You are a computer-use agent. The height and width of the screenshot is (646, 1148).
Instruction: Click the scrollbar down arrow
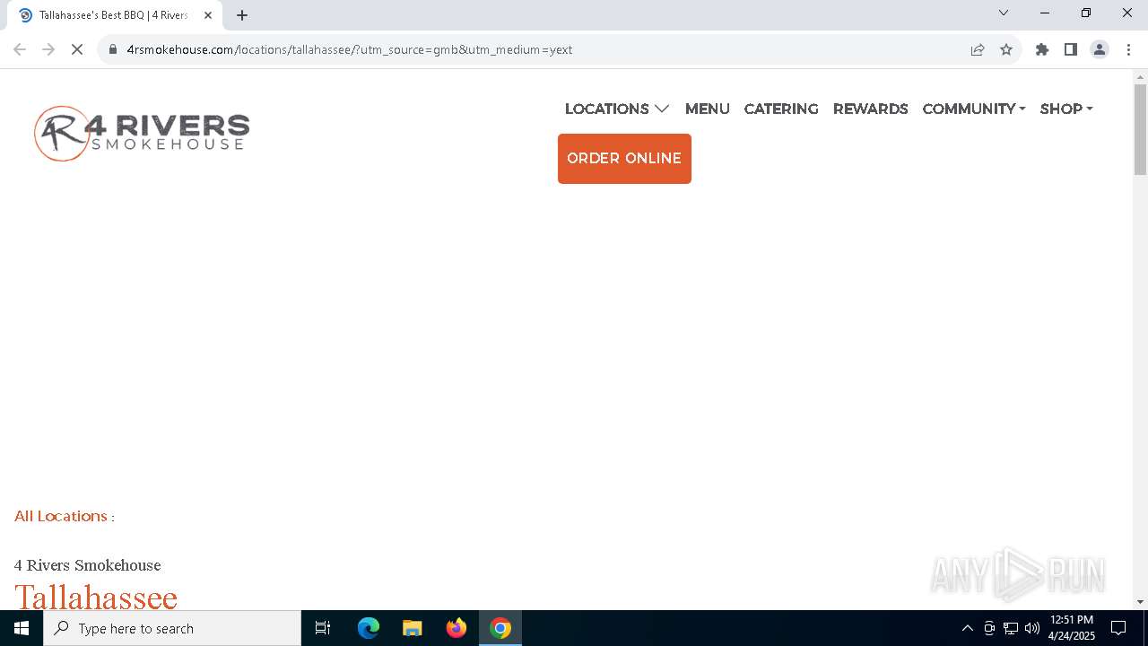coord(1140,602)
